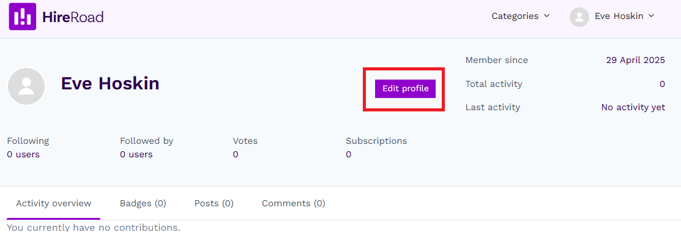The width and height of the screenshot is (681, 232).
Task: Click the HireRoad wordmark text
Action: tap(73, 17)
